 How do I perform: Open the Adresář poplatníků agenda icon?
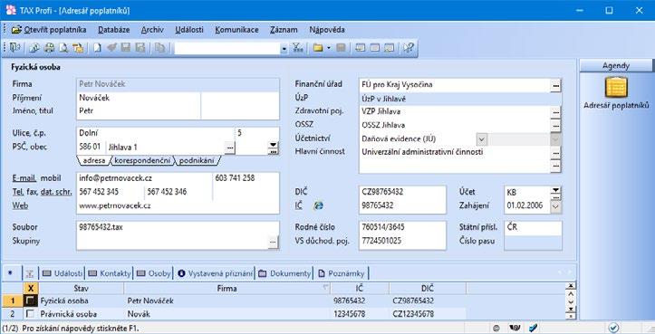tap(616, 88)
